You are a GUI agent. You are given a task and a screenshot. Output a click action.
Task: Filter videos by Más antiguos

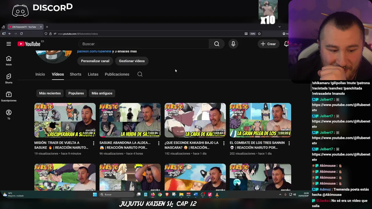[x=102, y=93]
